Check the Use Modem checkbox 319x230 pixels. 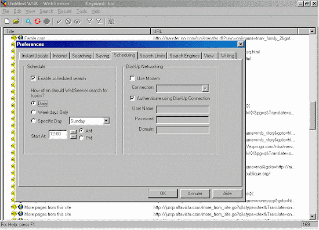pos(132,78)
